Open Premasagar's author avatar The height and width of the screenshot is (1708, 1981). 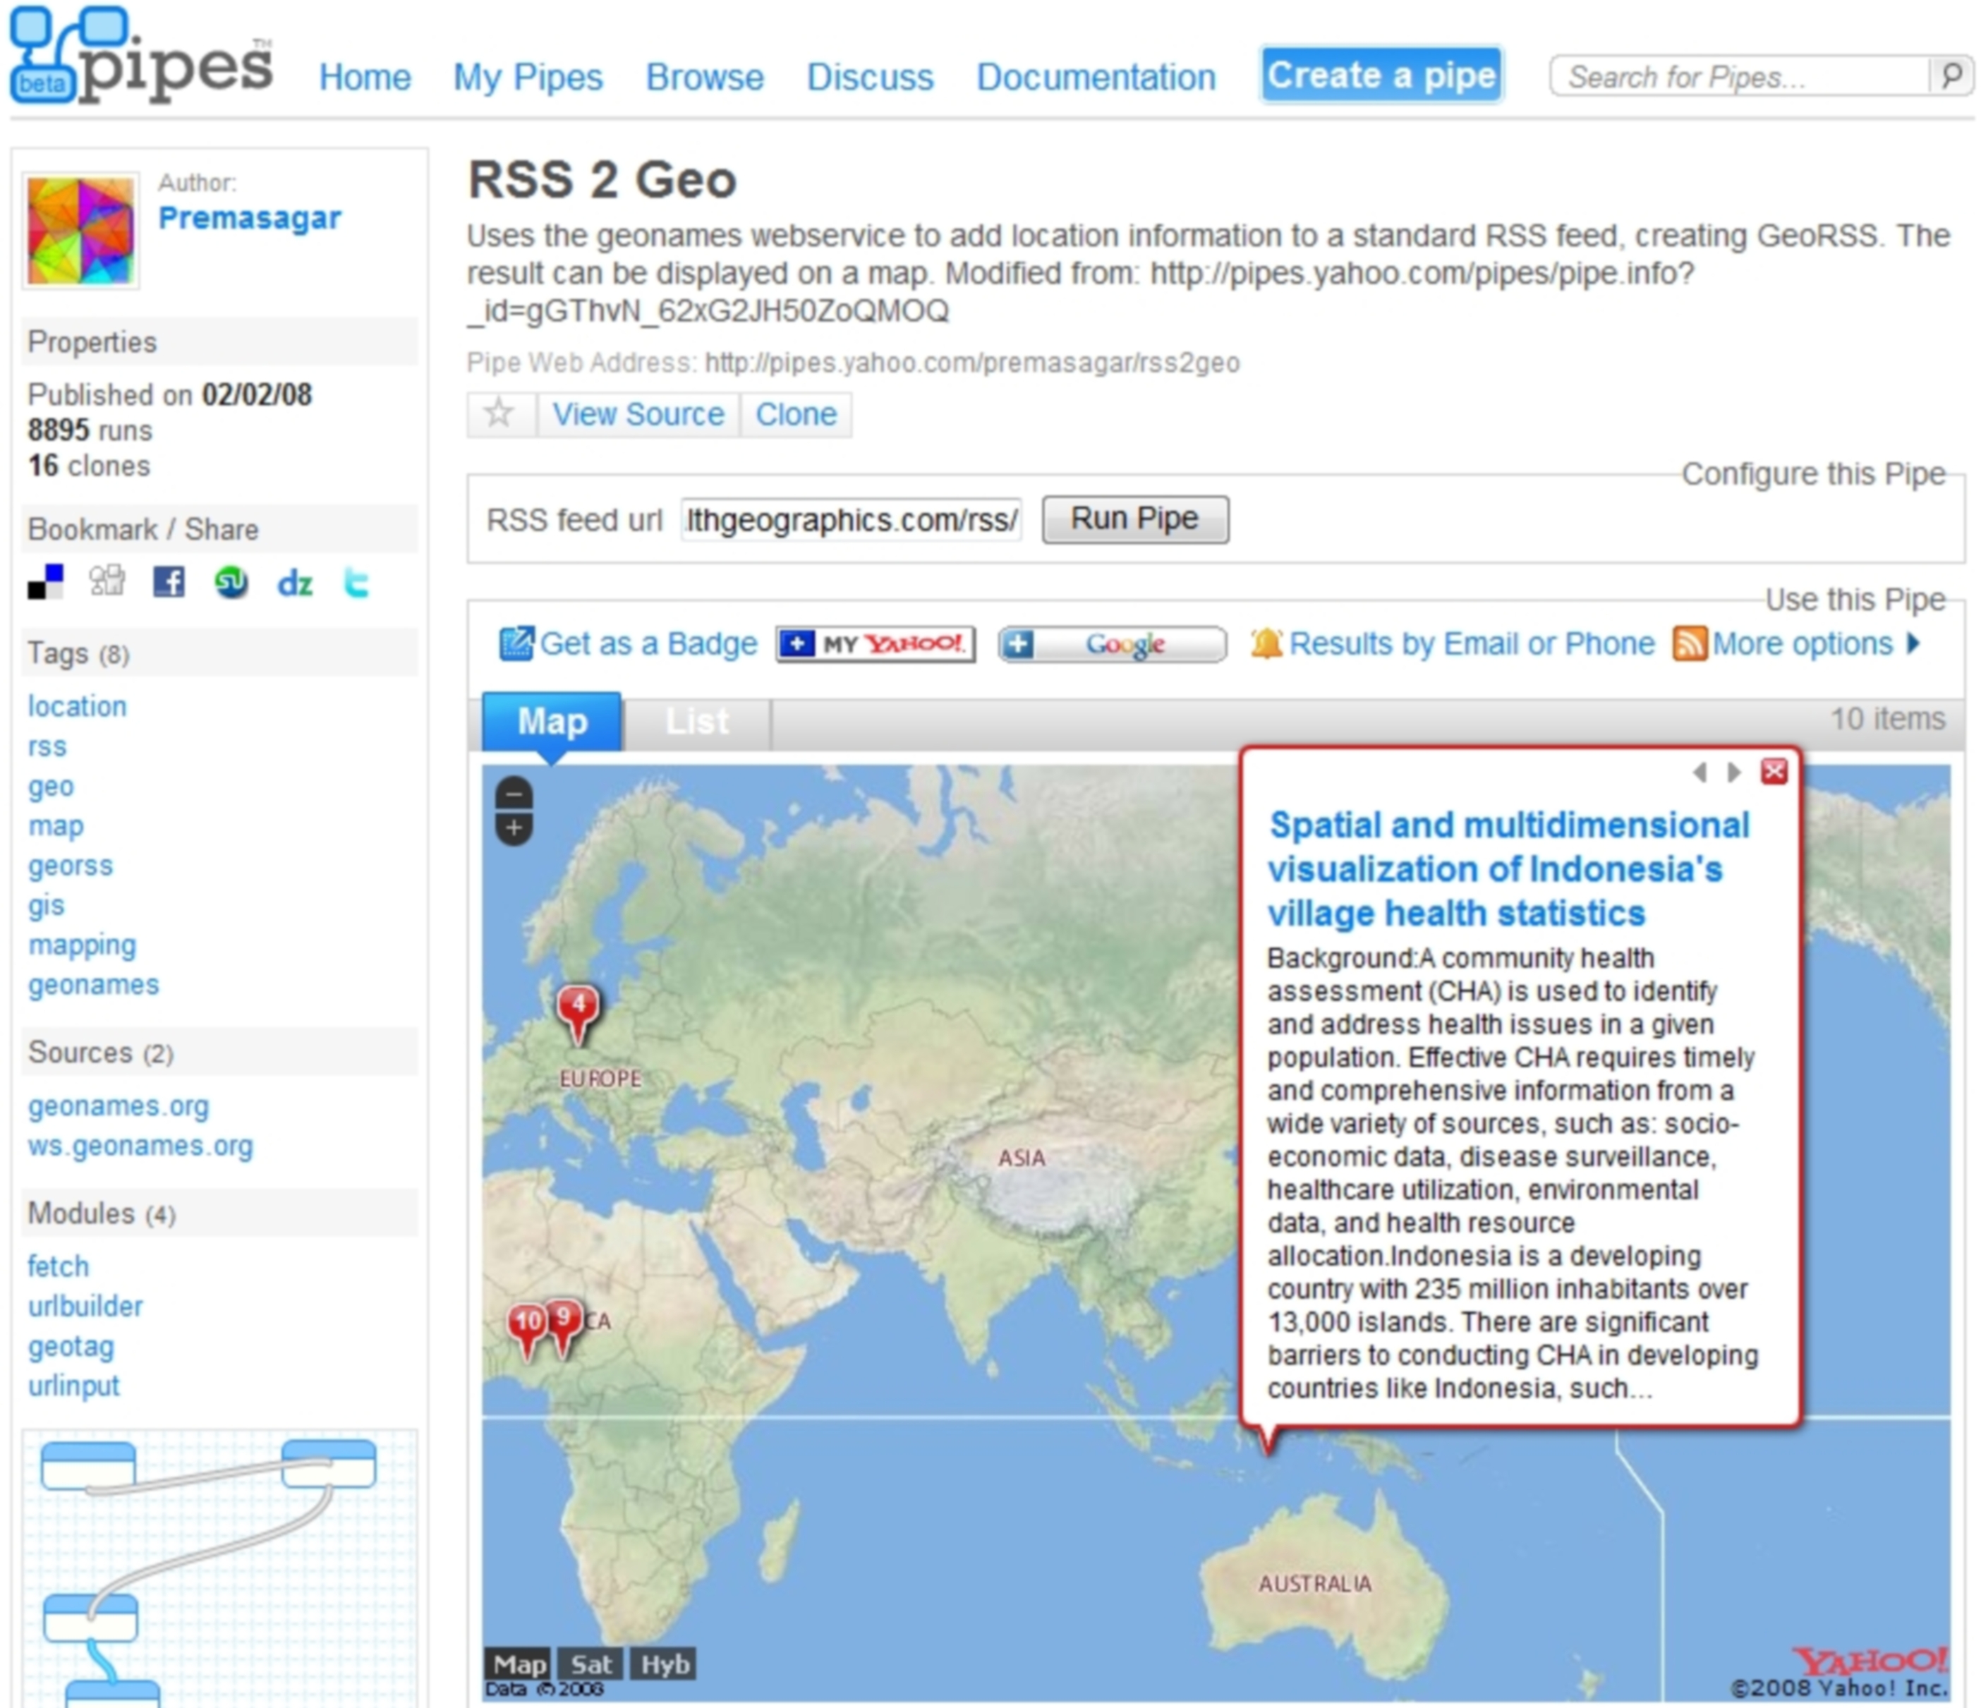(x=81, y=229)
